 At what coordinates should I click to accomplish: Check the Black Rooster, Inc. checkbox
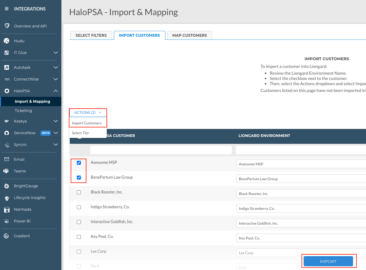coord(79,192)
